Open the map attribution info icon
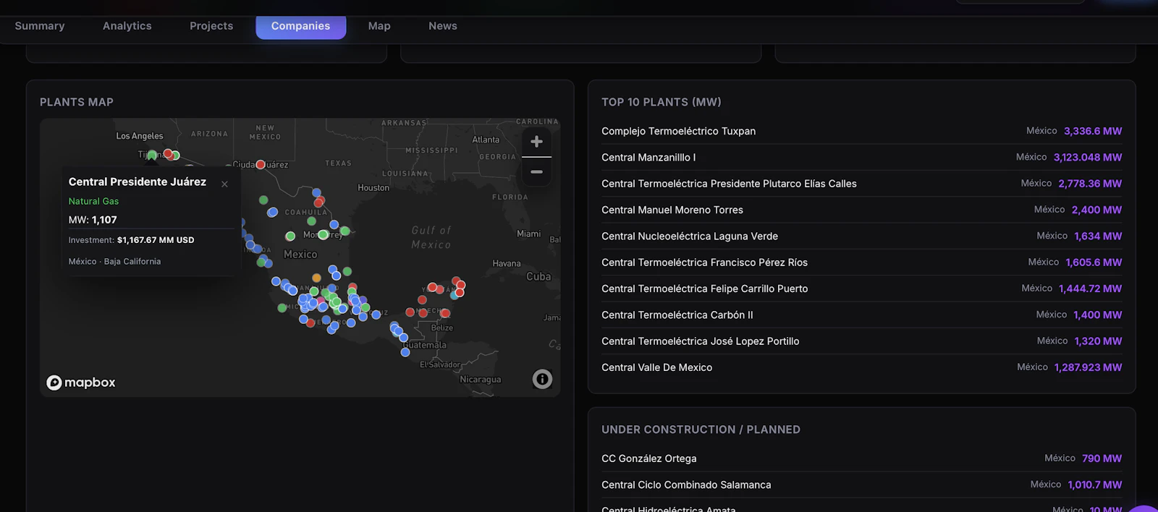 pos(542,379)
